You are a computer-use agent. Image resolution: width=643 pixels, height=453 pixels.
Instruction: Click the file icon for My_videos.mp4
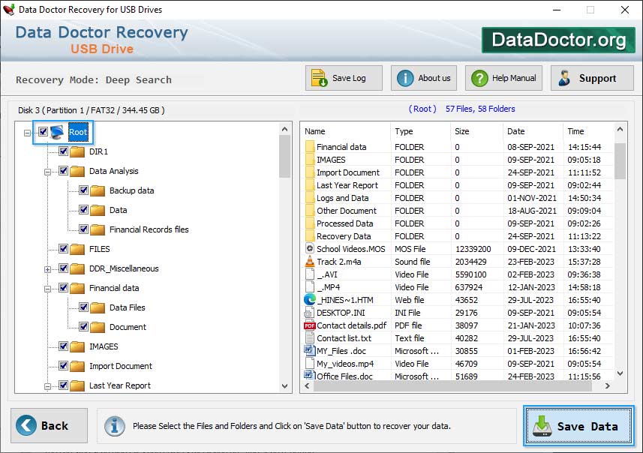pos(310,363)
